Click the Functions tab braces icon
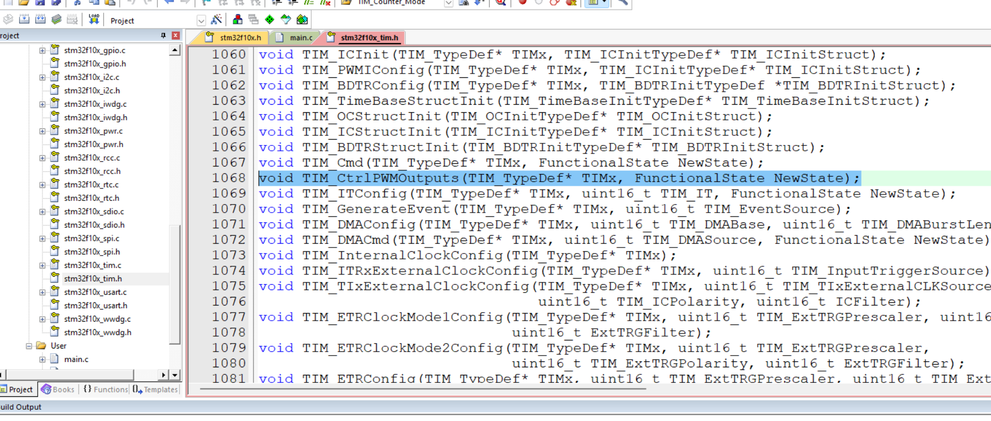This screenshot has width=991, height=421. 88,389
